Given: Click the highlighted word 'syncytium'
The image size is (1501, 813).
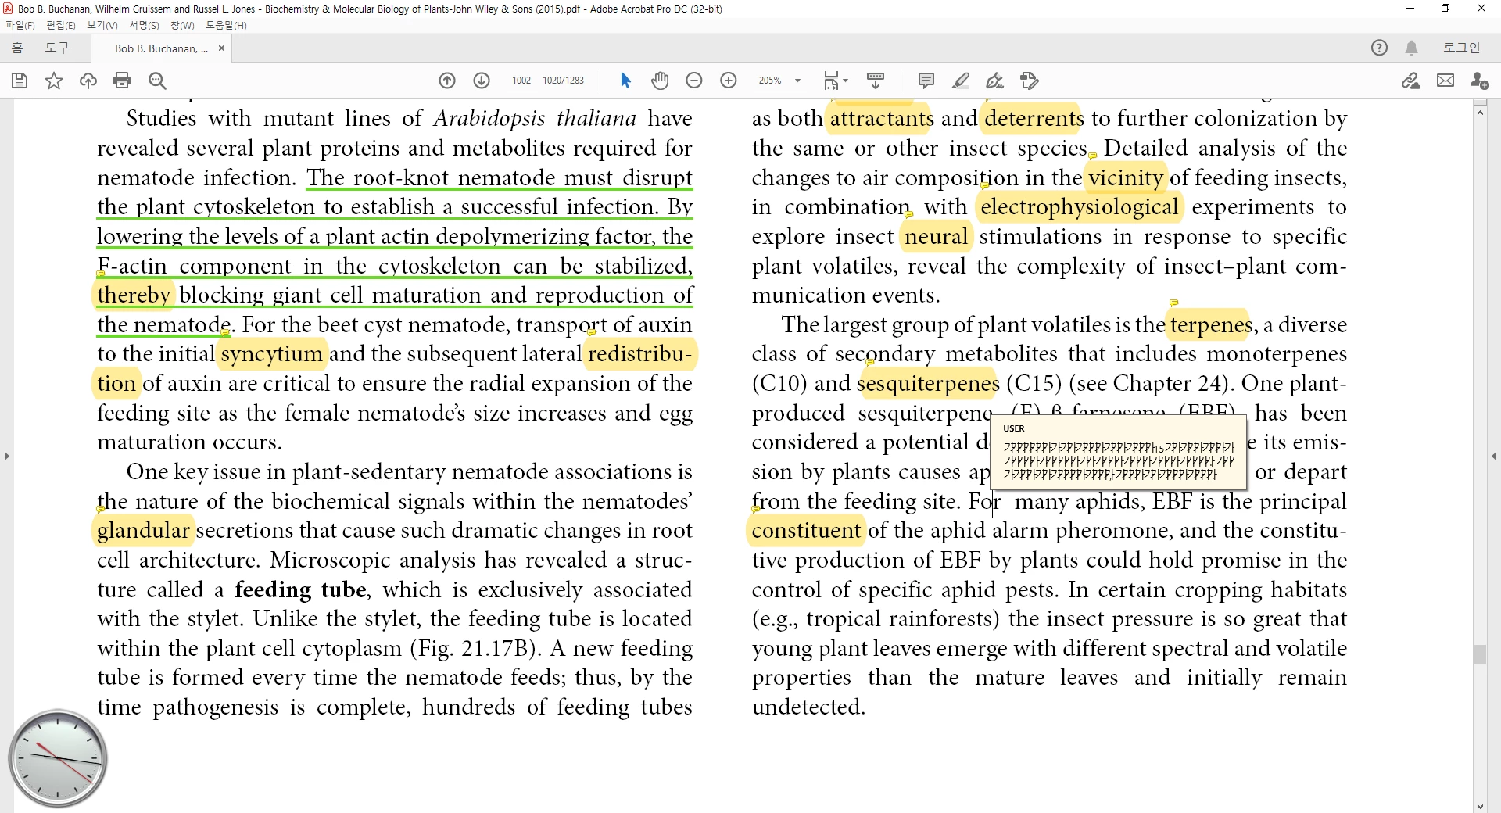Looking at the screenshot, I should pyautogui.click(x=271, y=354).
